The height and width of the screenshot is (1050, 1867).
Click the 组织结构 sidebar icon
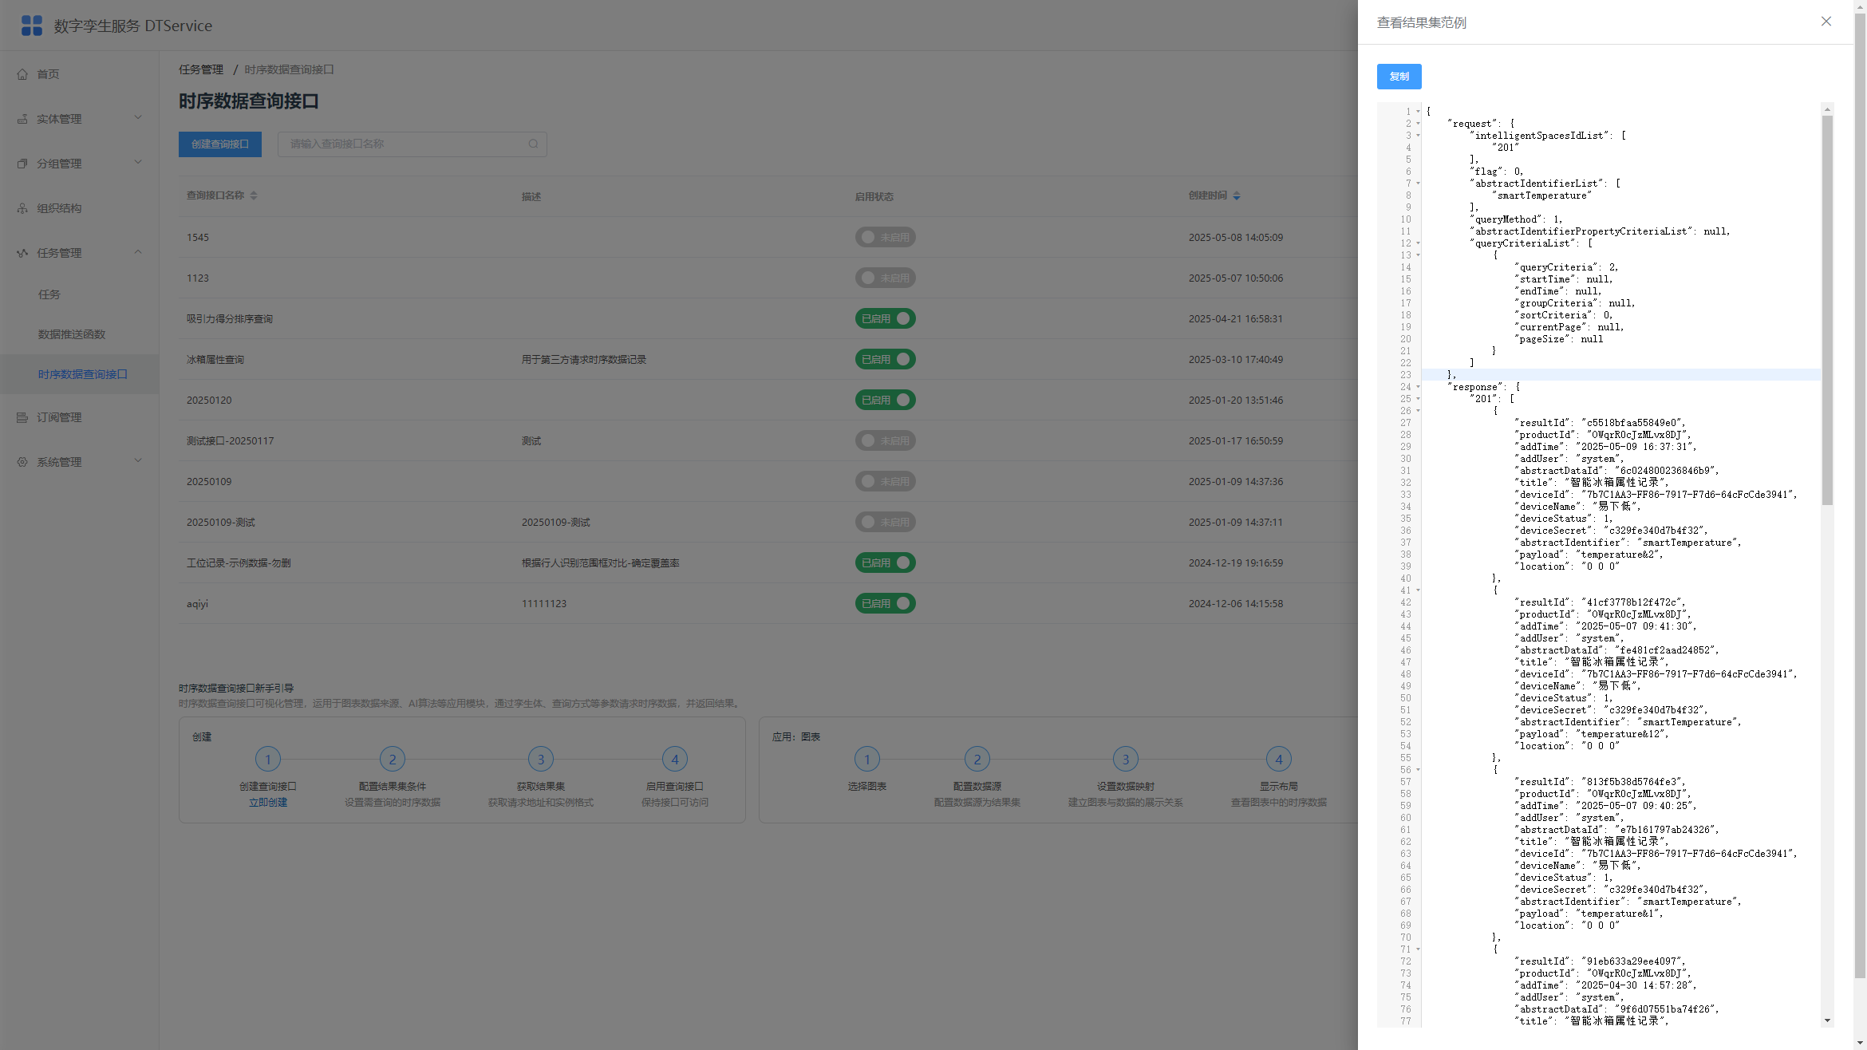click(22, 208)
